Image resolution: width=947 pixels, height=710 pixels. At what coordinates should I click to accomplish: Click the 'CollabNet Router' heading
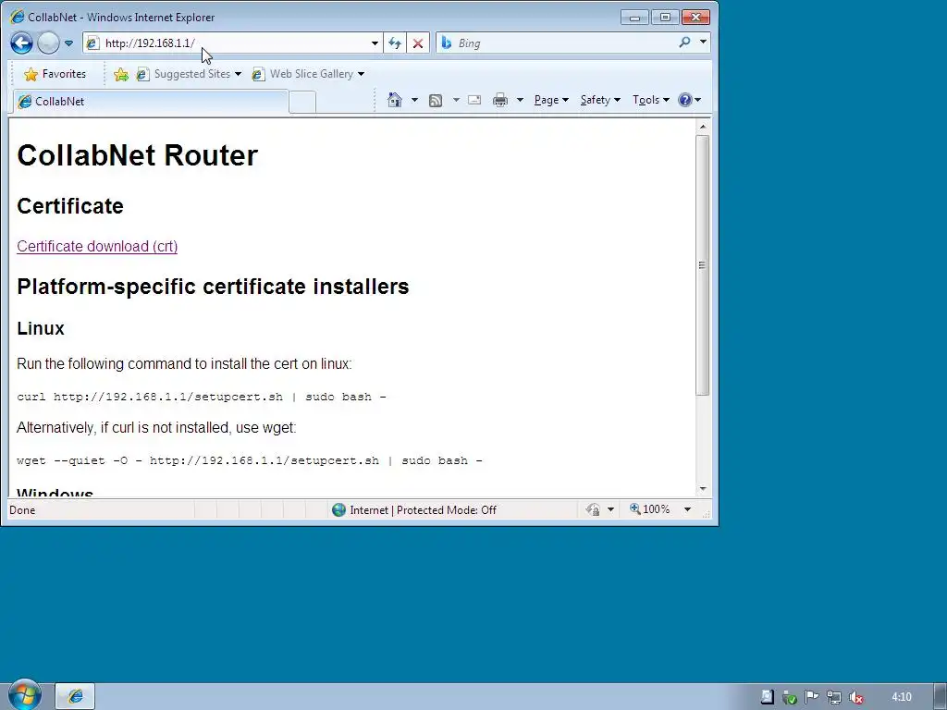(137, 155)
